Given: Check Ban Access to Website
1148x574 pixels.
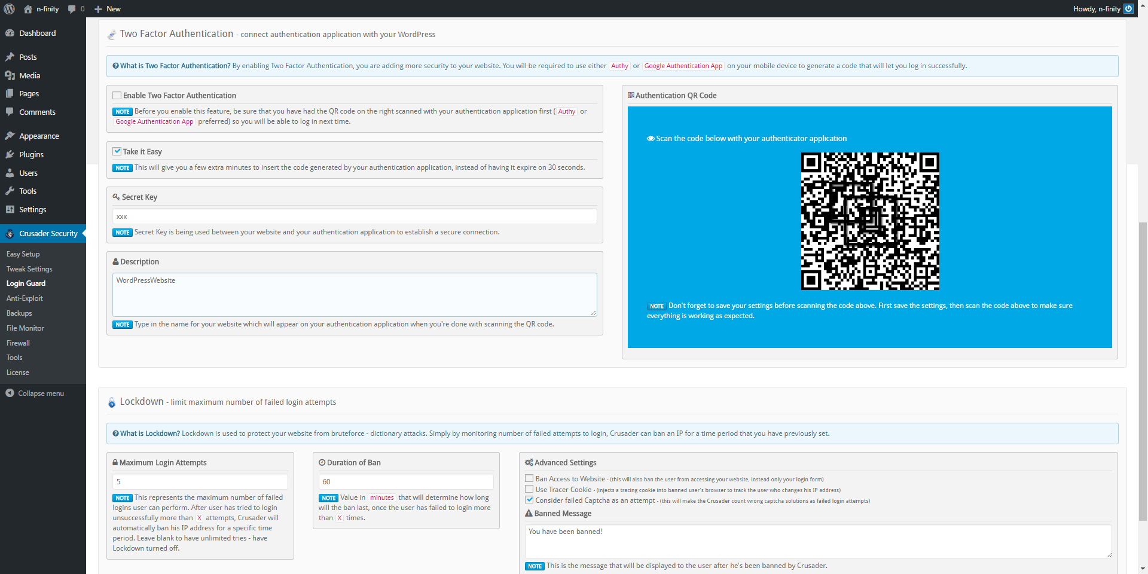Looking at the screenshot, I should pyautogui.click(x=529, y=478).
